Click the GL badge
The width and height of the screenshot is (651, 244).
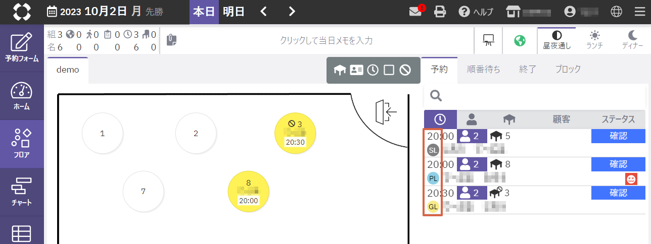(x=433, y=206)
